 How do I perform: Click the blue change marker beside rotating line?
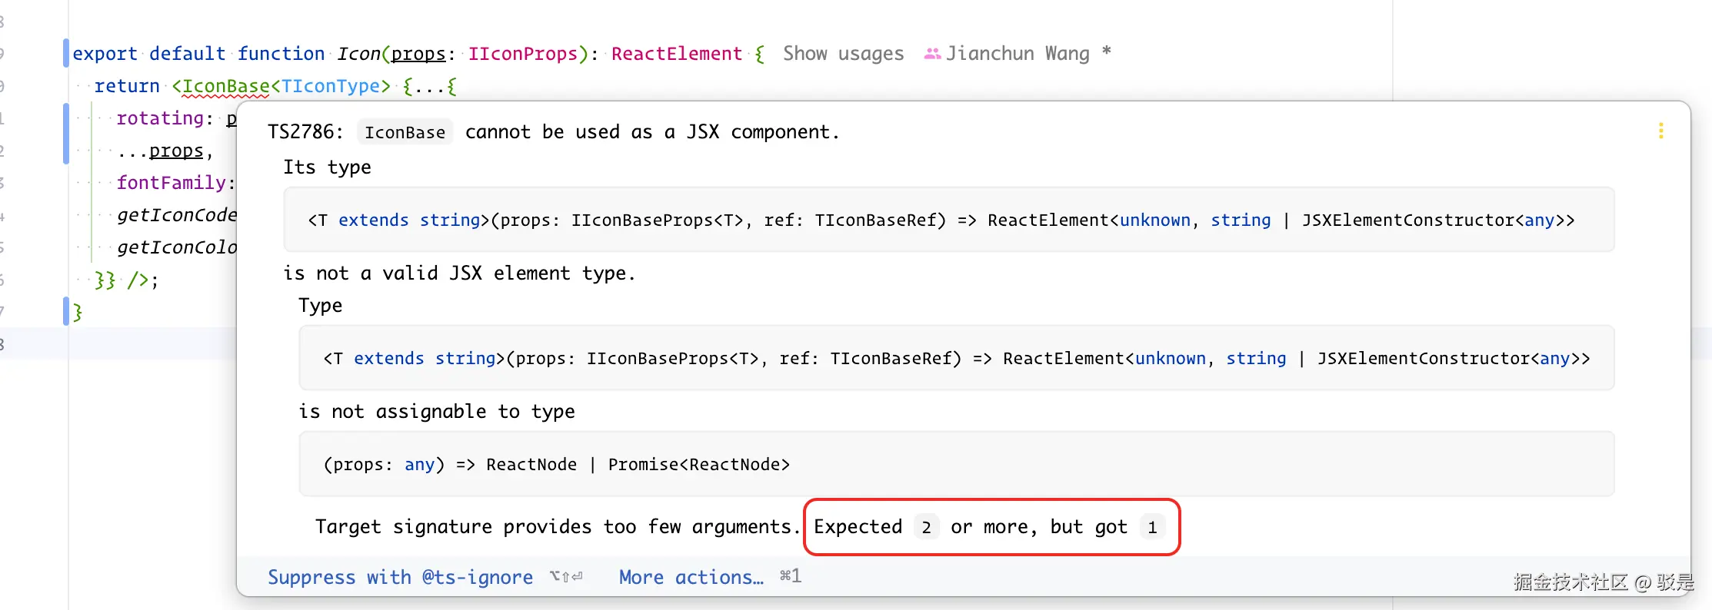pos(66,134)
